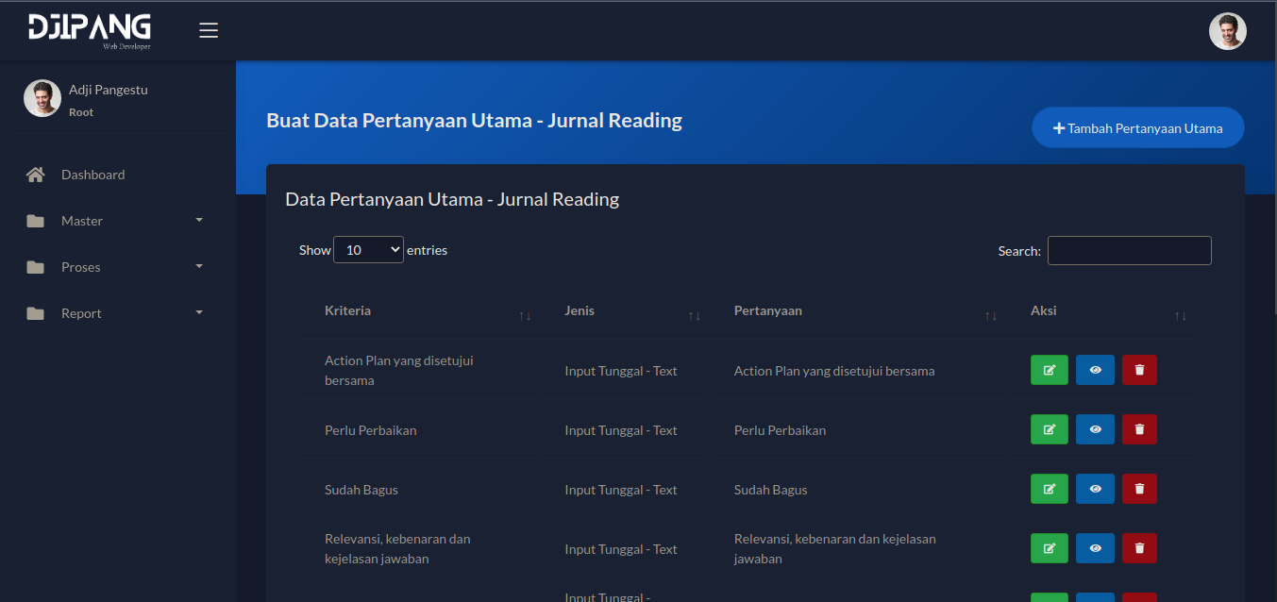This screenshot has height=602, width=1277.
Task: View the Action Plan row details
Action: click(x=1095, y=370)
